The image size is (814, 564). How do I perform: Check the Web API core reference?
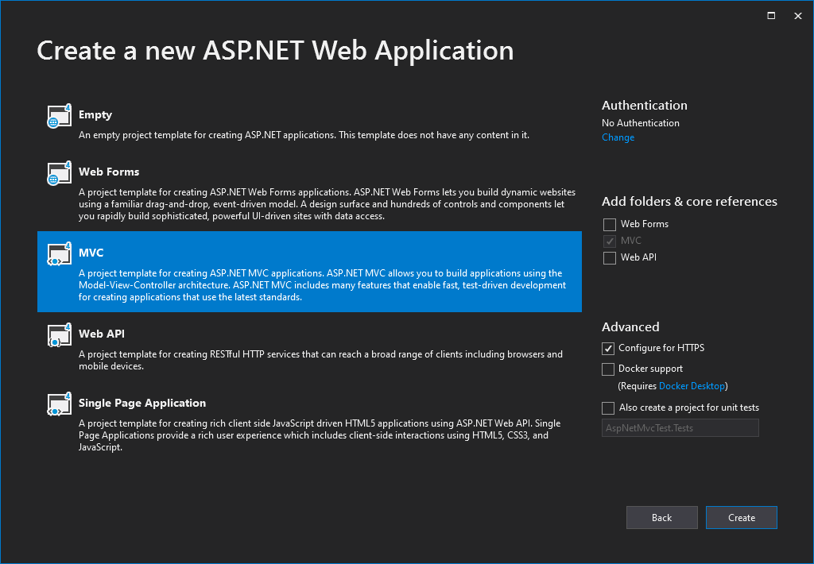point(609,257)
